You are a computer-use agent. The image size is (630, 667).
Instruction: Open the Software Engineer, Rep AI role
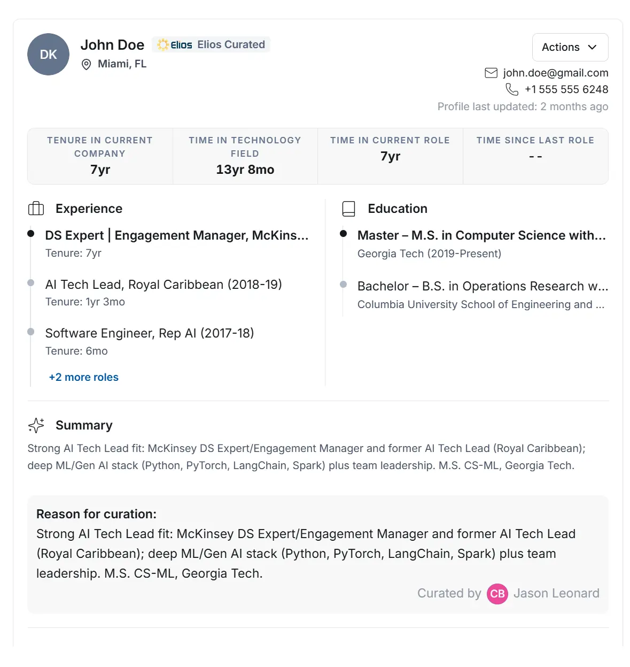[x=150, y=333]
